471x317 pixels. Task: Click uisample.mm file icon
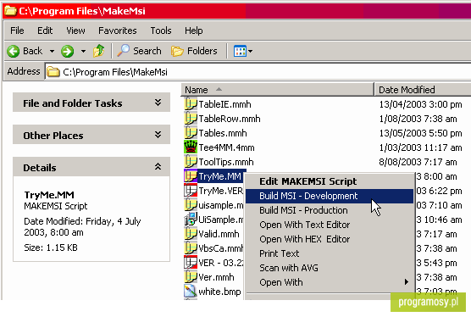[190, 205]
